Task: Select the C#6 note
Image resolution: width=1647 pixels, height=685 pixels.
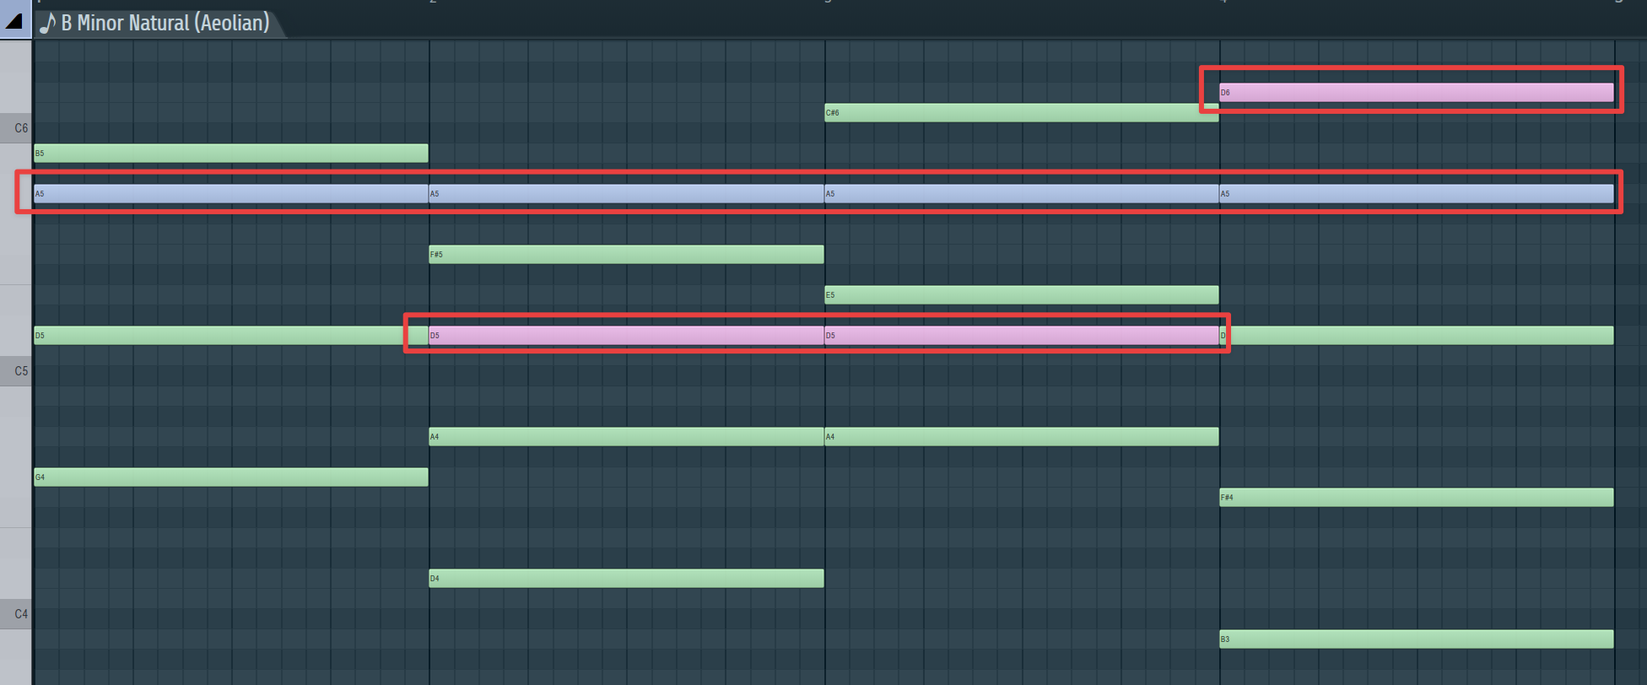Action: [1021, 113]
